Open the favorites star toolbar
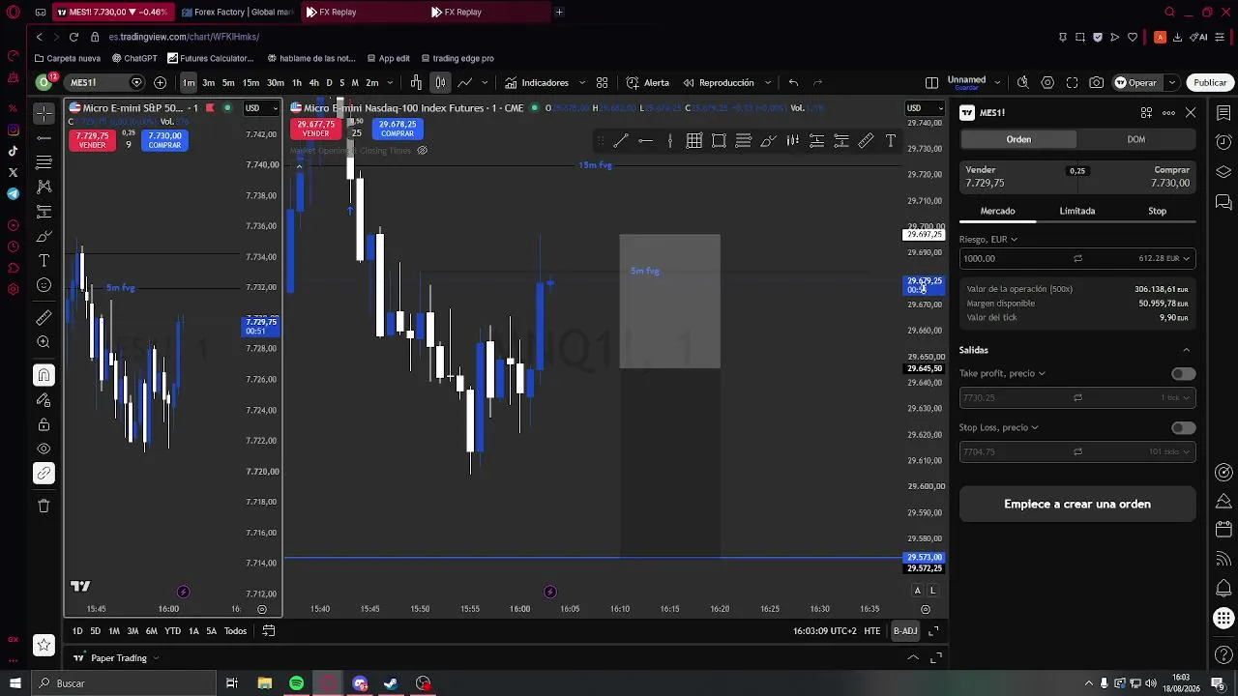This screenshot has width=1238, height=696. pyautogui.click(x=44, y=645)
